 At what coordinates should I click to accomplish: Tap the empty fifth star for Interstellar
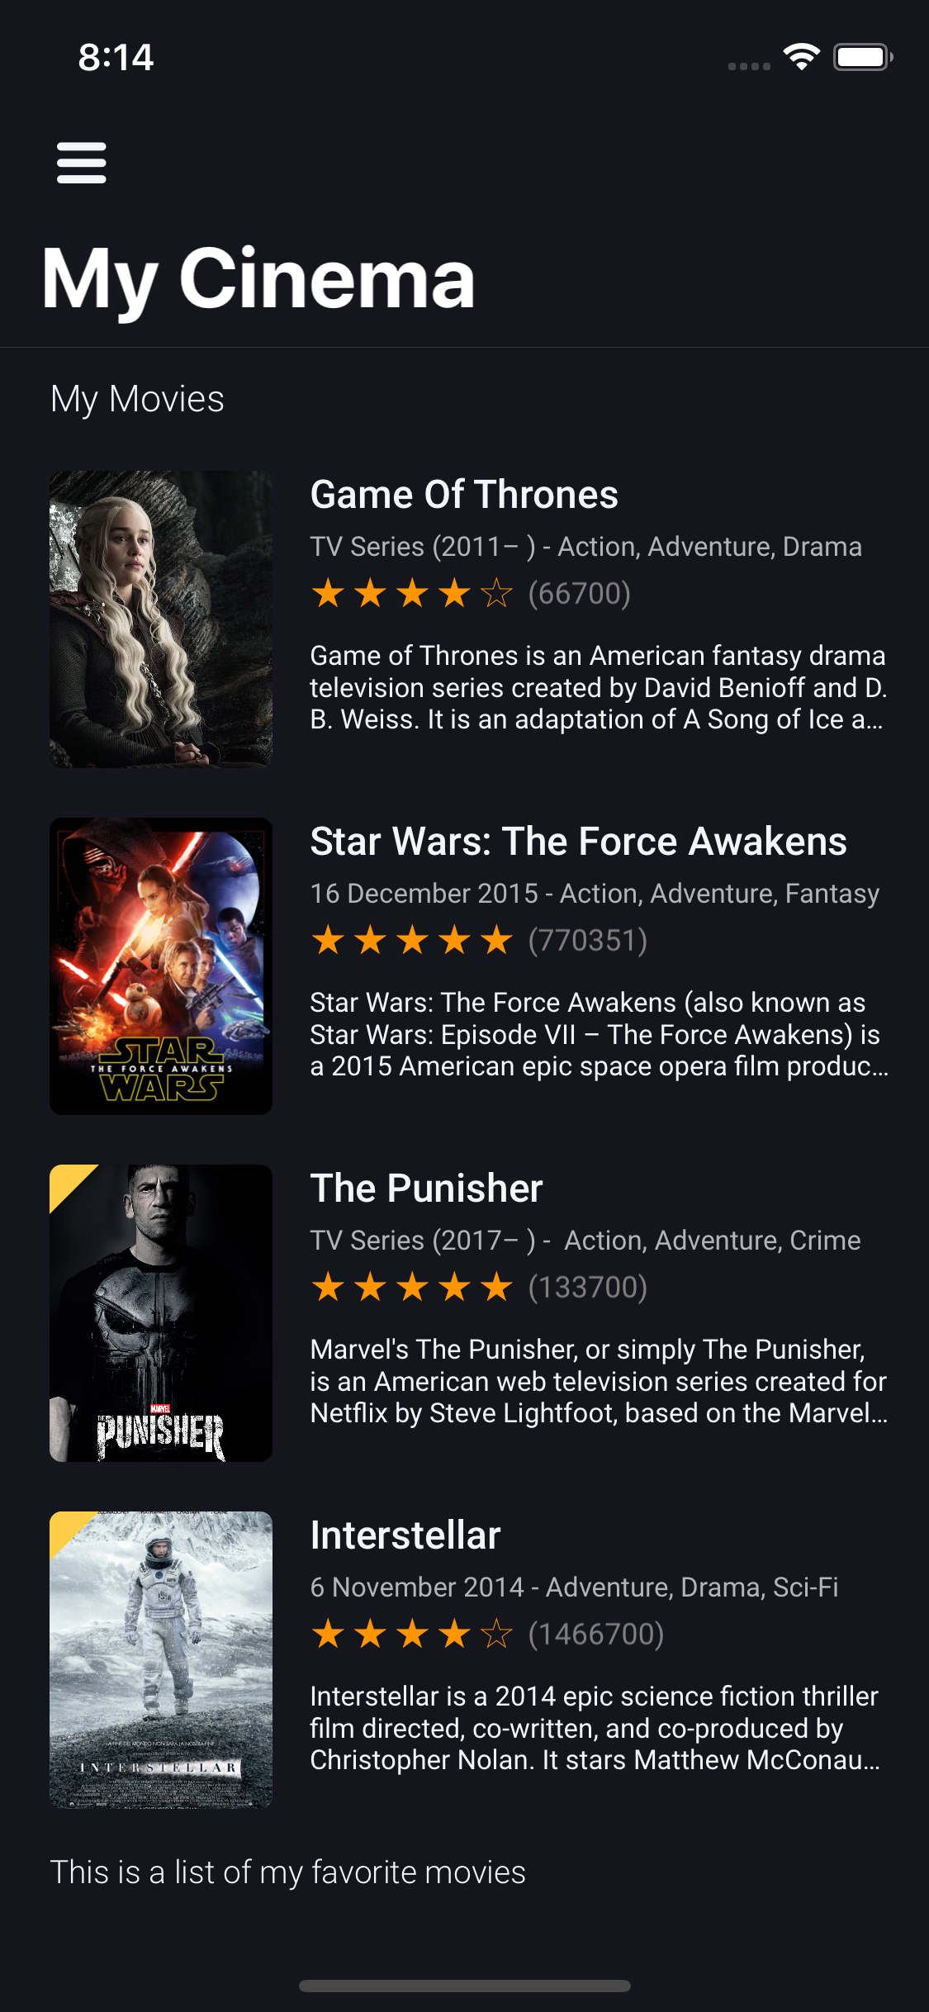coord(496,1634)
